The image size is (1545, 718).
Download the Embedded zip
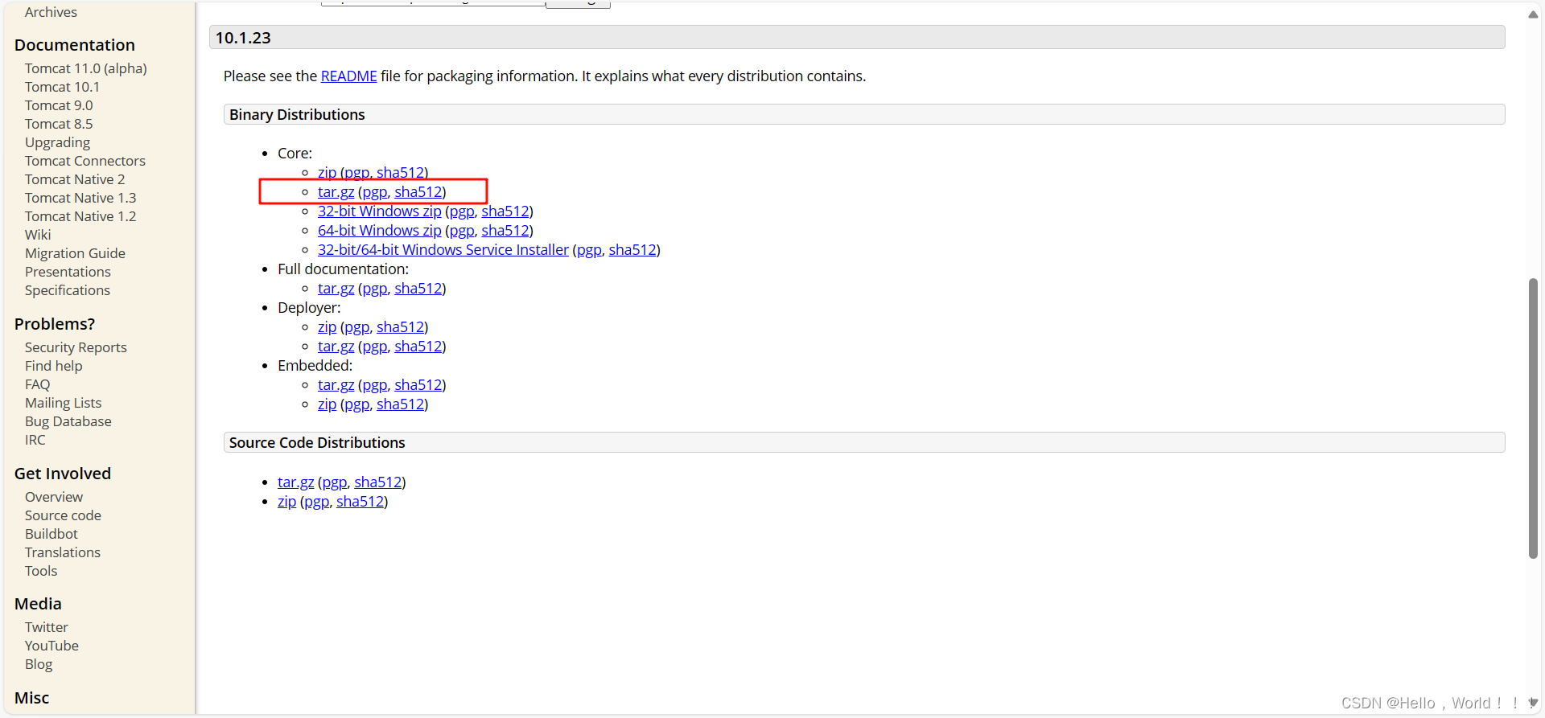(x=327, y=404)
